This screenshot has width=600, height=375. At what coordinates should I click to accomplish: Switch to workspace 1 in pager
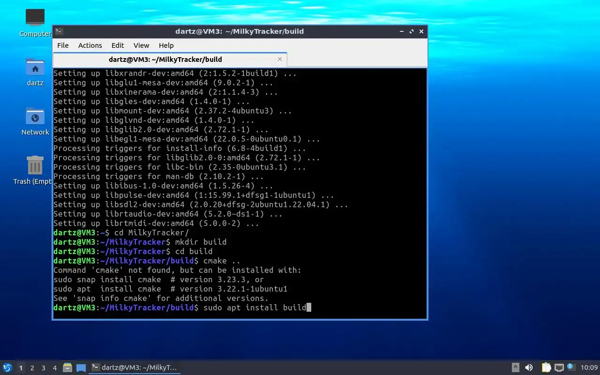tap(21, 368)
